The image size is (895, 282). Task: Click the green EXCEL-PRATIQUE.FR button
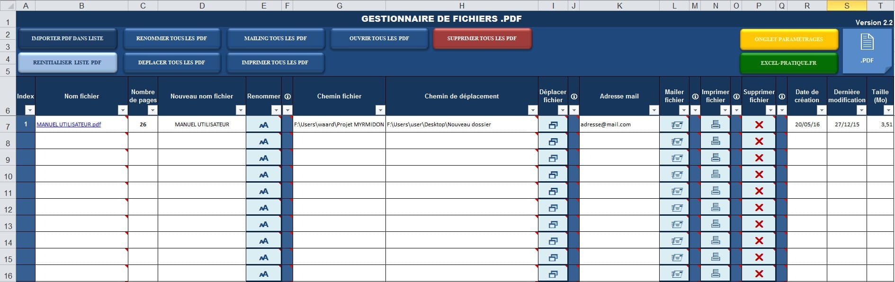(788, 63)
